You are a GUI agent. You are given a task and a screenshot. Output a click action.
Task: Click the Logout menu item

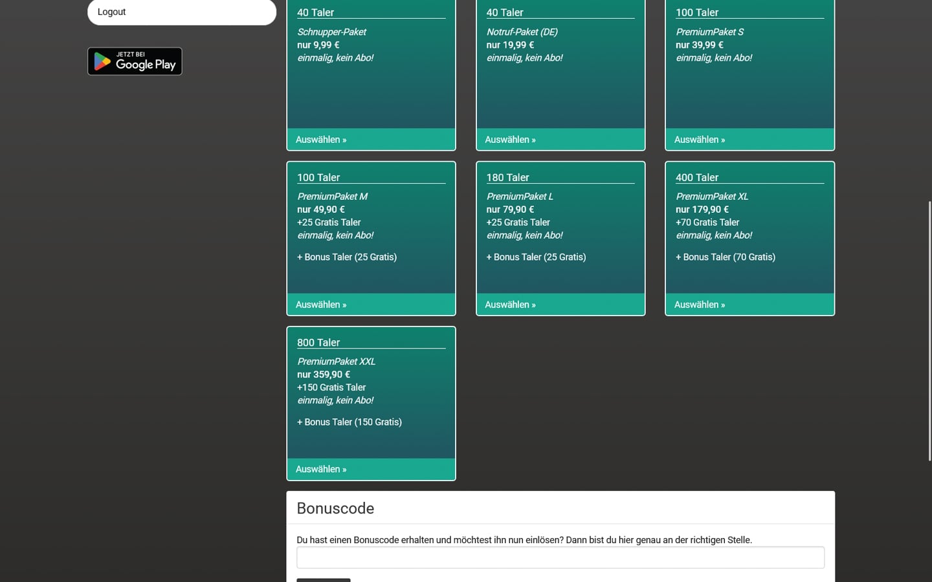(x=181, y=12)
